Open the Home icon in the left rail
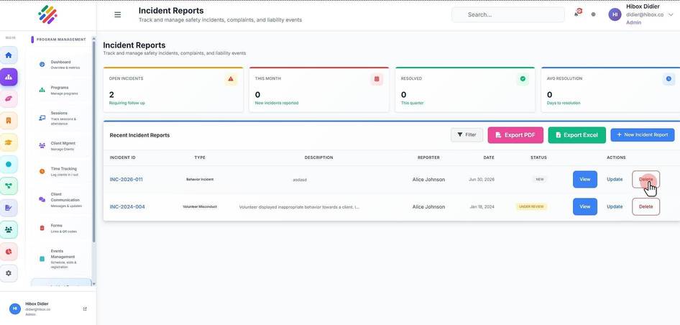Image resolution: width=680 pixels, height=325 pixels. [x=9, y=55]
